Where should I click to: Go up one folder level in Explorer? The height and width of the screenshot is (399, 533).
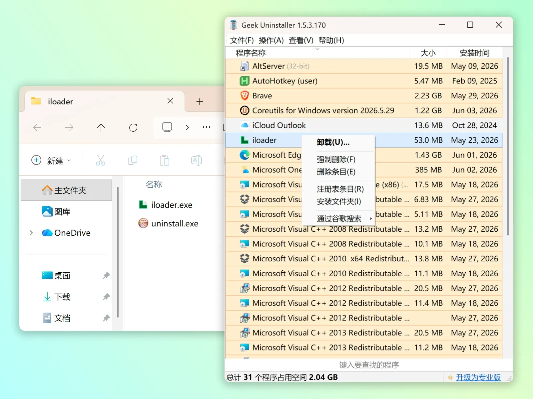click(x=101, y=127)
